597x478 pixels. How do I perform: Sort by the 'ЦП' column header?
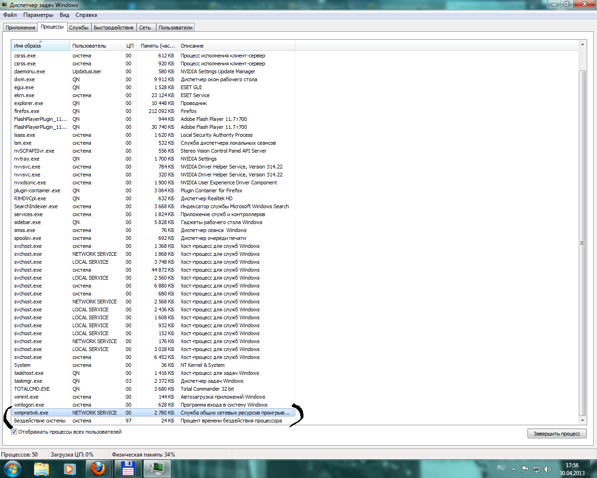click(x=129, y=46)
